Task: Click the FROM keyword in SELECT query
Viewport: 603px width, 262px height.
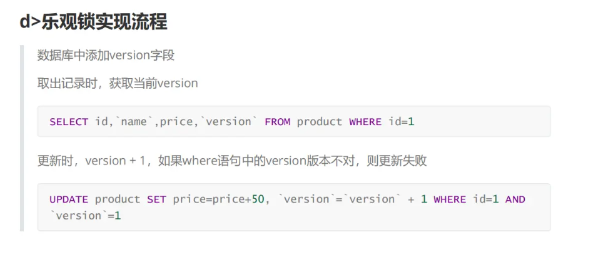Action: [x=277, y=122]
